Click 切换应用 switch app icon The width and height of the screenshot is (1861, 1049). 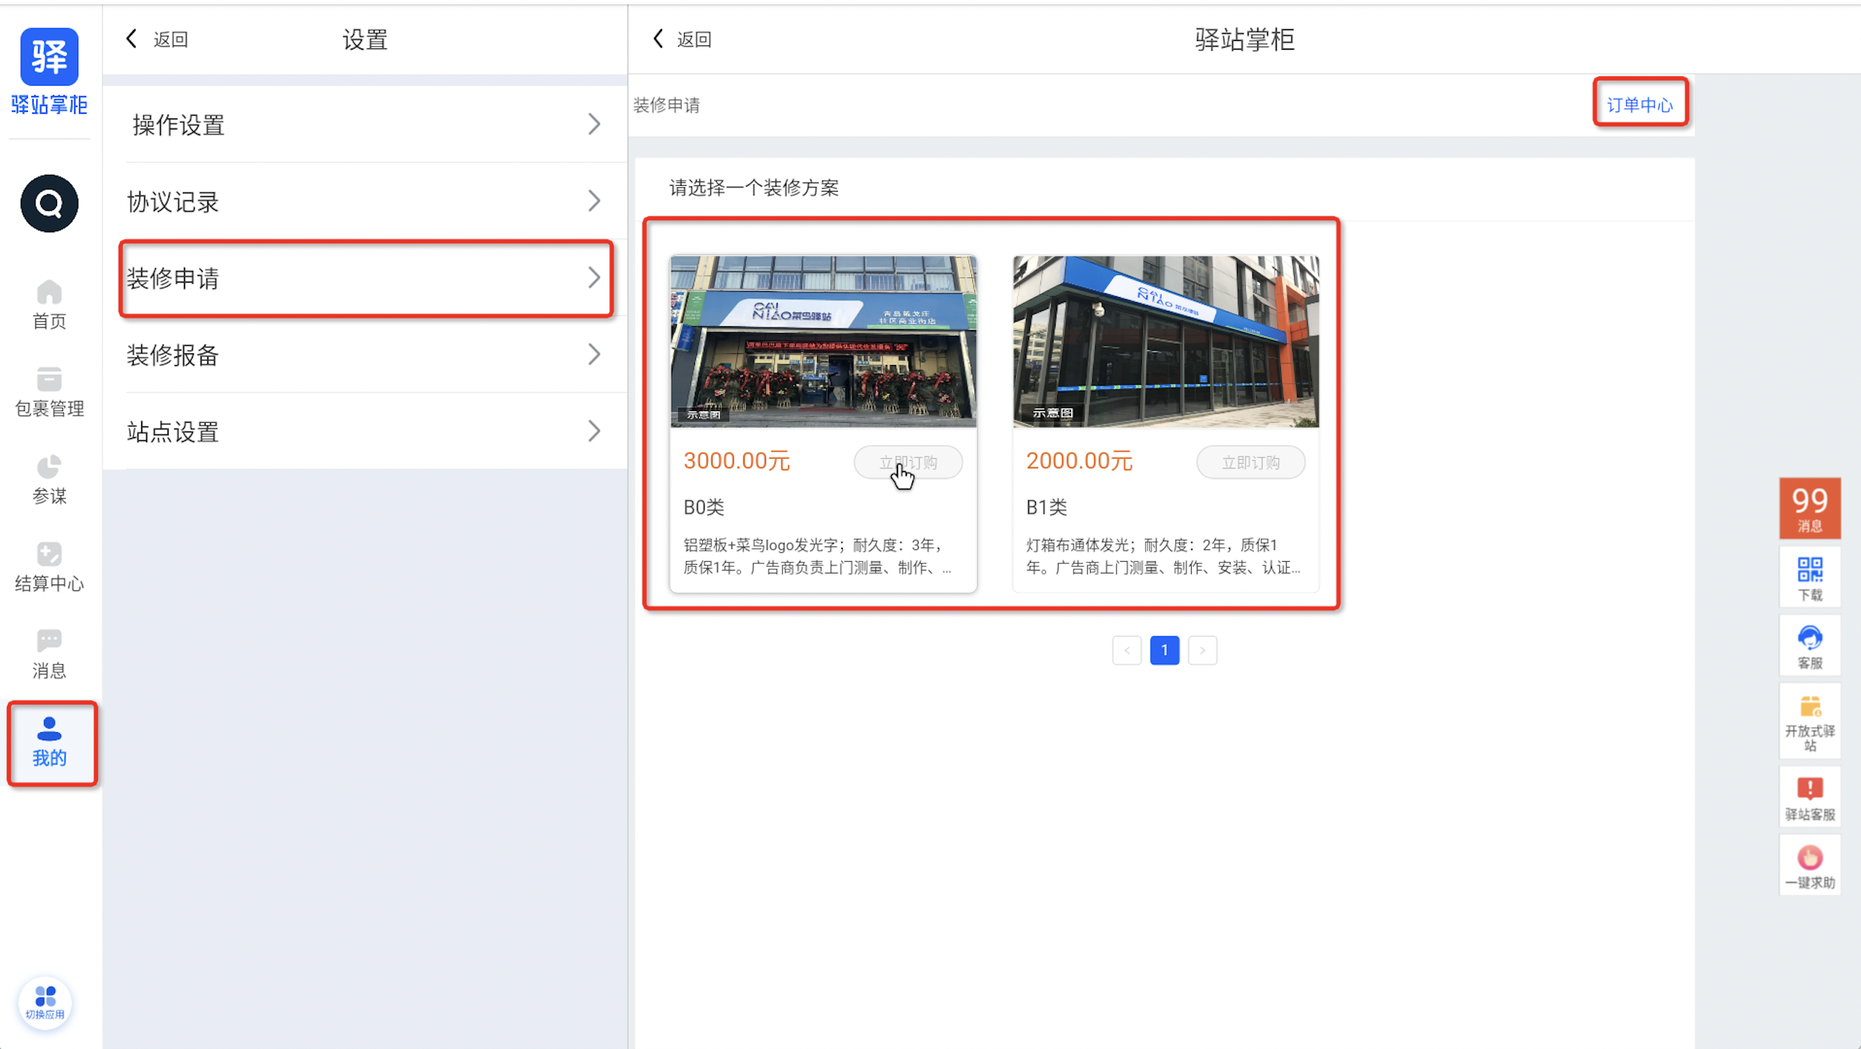tap(45, 1003)
